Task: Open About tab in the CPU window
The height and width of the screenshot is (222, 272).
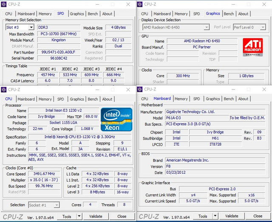Action: pos(107,99)
